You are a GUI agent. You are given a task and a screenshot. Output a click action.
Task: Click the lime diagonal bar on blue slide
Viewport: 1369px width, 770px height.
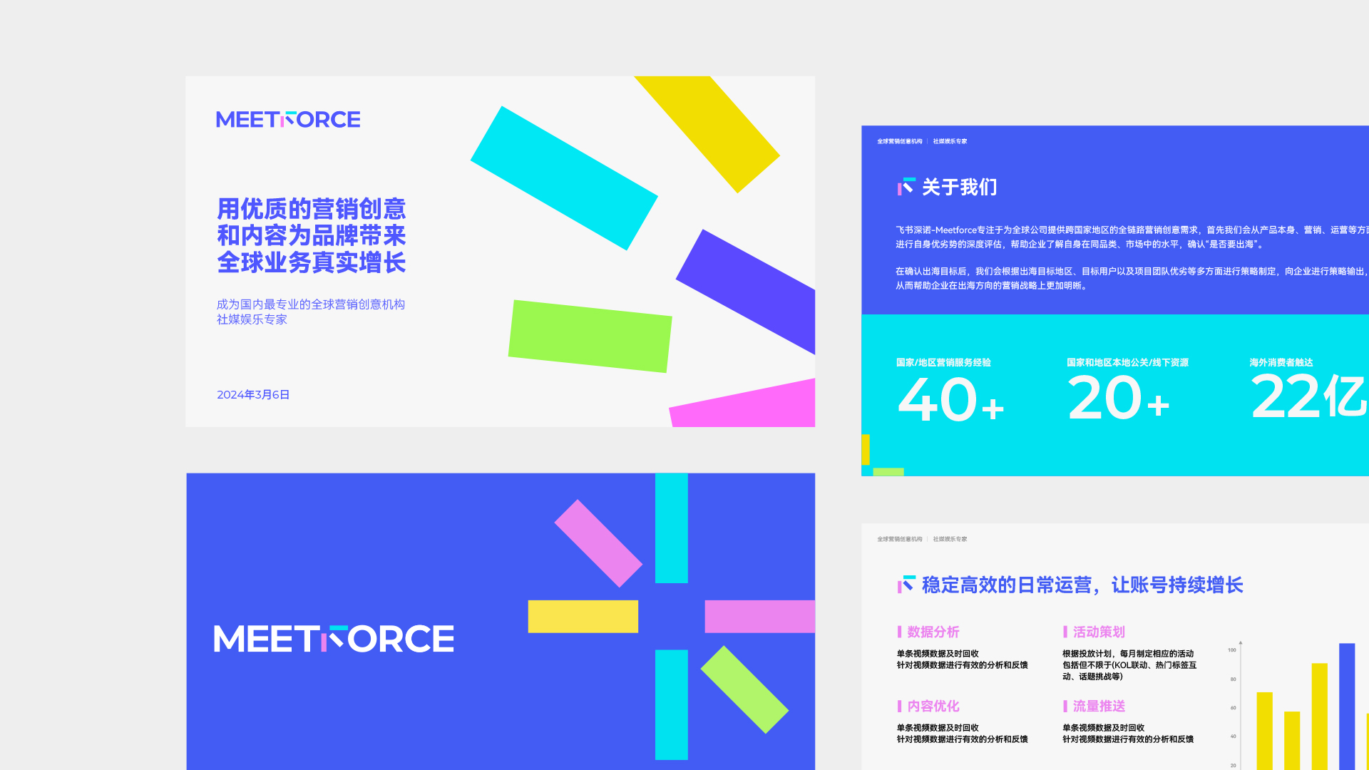pyautogui.click(x=744, y=689)
